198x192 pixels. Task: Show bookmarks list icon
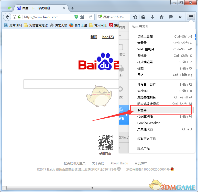point(143,17)
